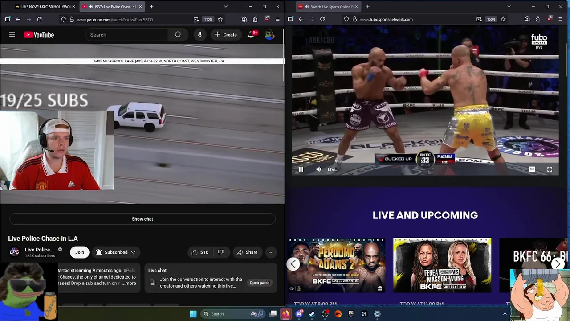Bookmark the YouTube page with the star

click(x=220, y=19)
